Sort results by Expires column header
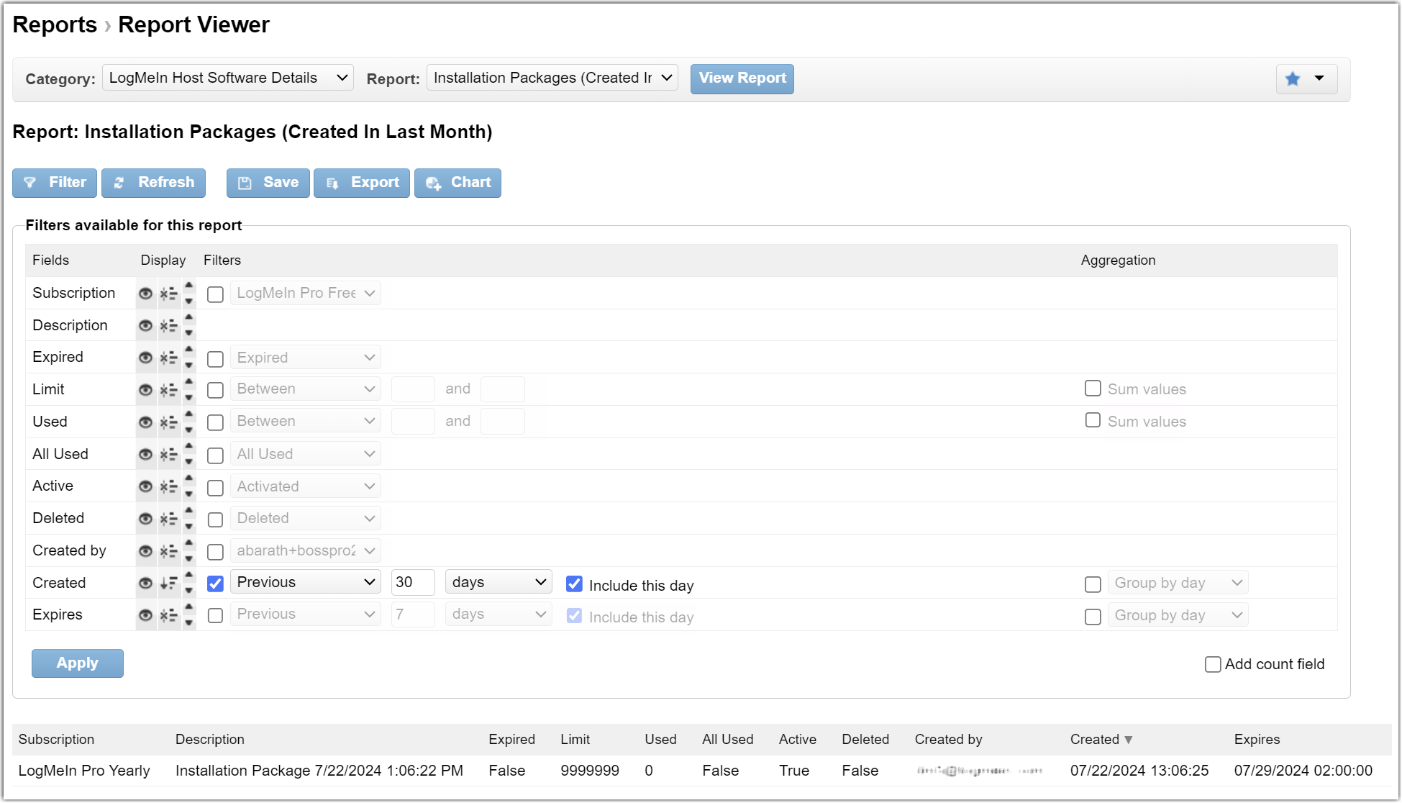Image resolution: width=1402 pixels, height=803 pixels. click(x=1257, y=740)
